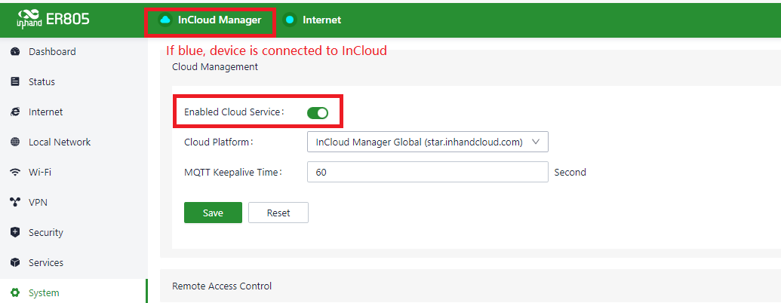Screen dimensions: 781x303
Task: Click the Internet status indicator dot
Action: point(289,20)
